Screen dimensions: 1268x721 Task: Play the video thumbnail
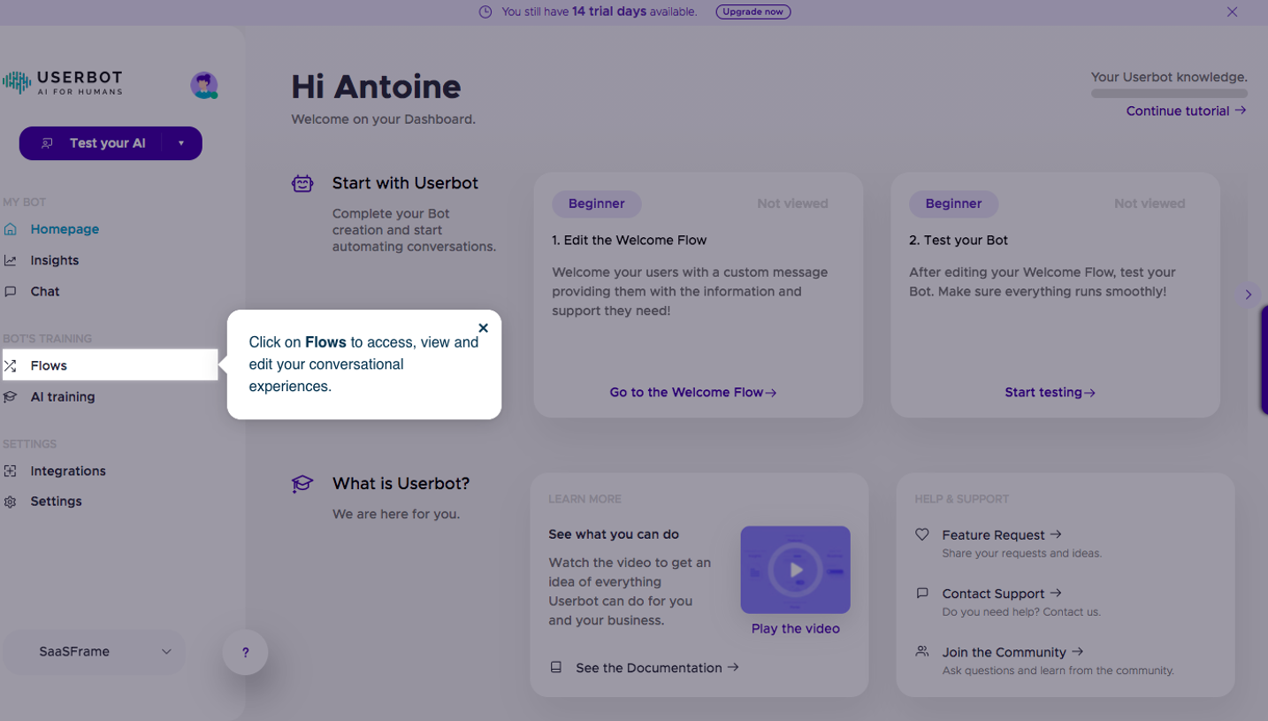point(796,570)
